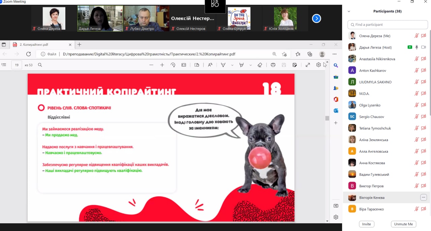
Task: Click the fit to width icon
Action: pos(184,65)
